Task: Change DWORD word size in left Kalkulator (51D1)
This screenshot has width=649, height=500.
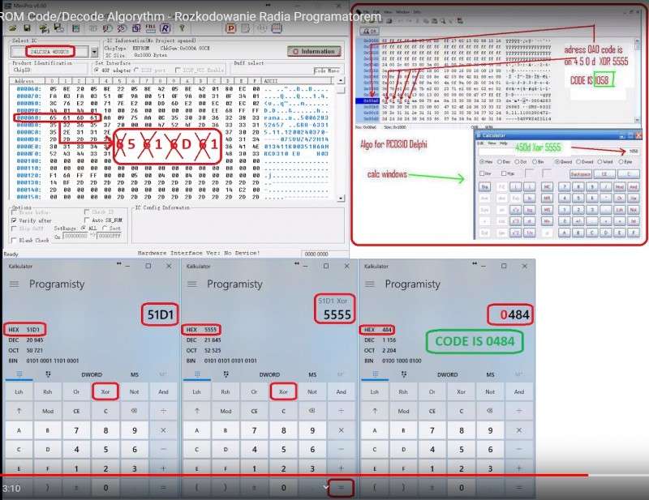Action: (92, 374)
